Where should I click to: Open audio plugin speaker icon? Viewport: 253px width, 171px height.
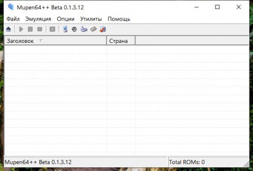point(74,29)
